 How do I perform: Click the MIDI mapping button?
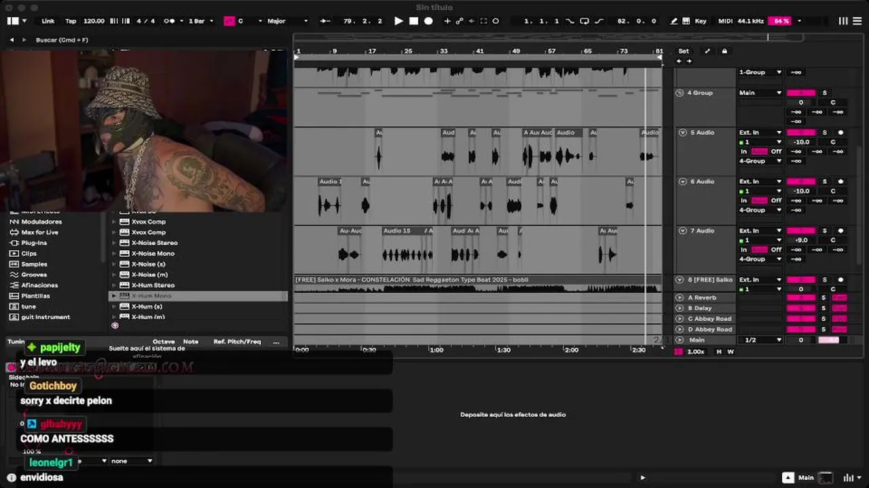click(725, 21)
